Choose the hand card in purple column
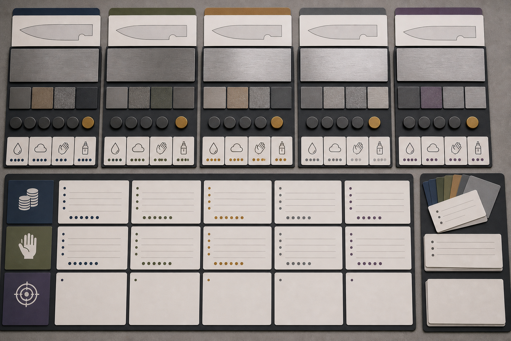Viewport: 511px width, 341px height. (455, 151)
